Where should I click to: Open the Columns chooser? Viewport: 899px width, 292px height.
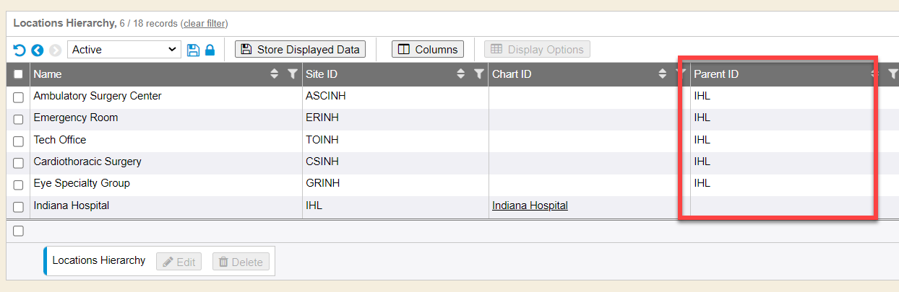(428, 49)
